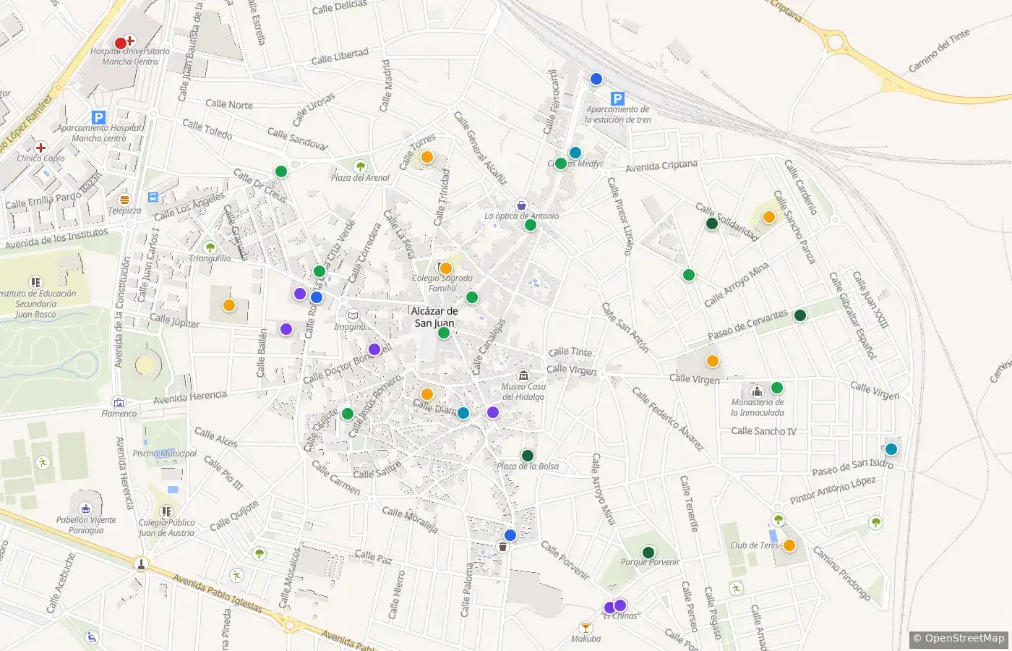Viewport: 1012px width, 651px height.
Task: Open the Flamenco venue icon
Action: coord(119,402)
